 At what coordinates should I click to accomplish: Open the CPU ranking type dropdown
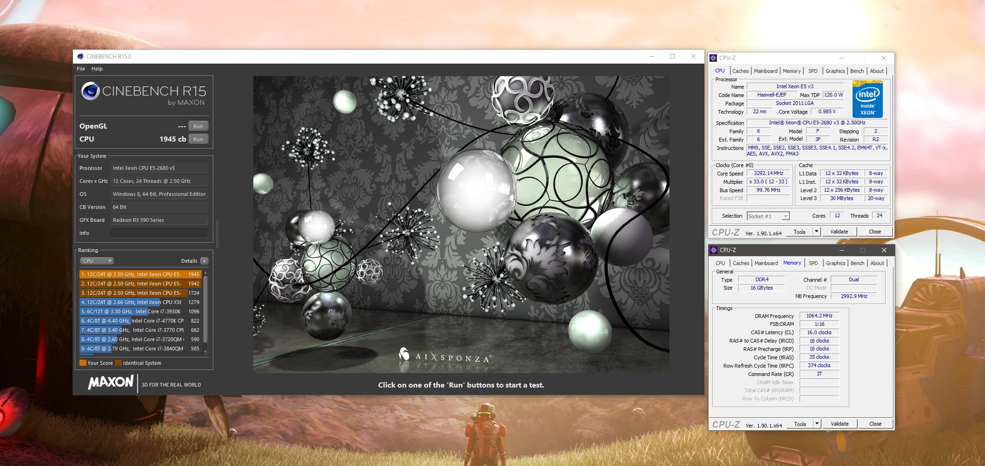(x=97, y=261)
